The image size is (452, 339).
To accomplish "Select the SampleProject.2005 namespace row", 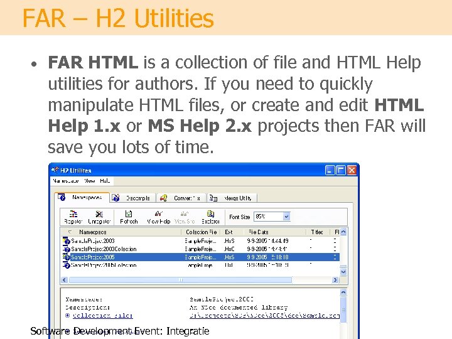I will click(x=200, y=257).
